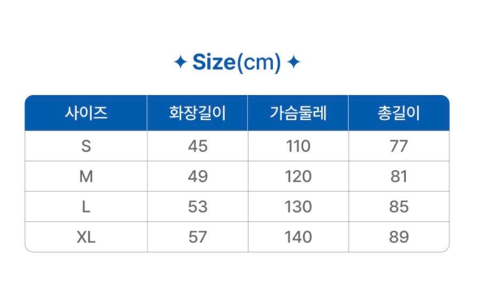The height and width of the screenshot is (292, 486).
Task: Click the XL size row label
Action: 86,237
